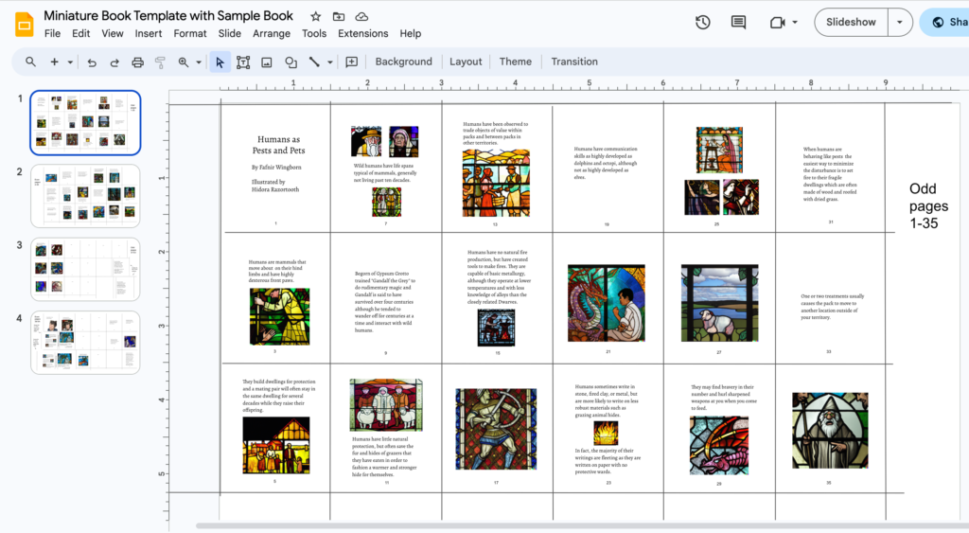Screen dimensions: 969x533
Task: Open the Theme panel
Action: pyautogui.click(x=516, y=62)
